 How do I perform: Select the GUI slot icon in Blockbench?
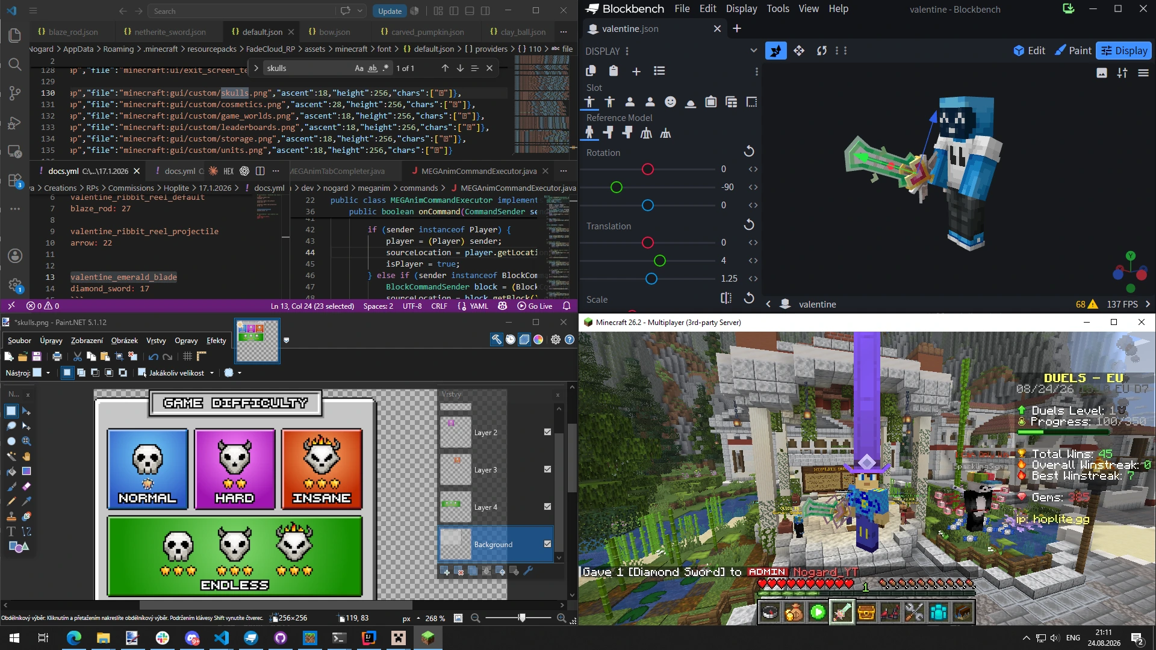(x=751, y=102)
